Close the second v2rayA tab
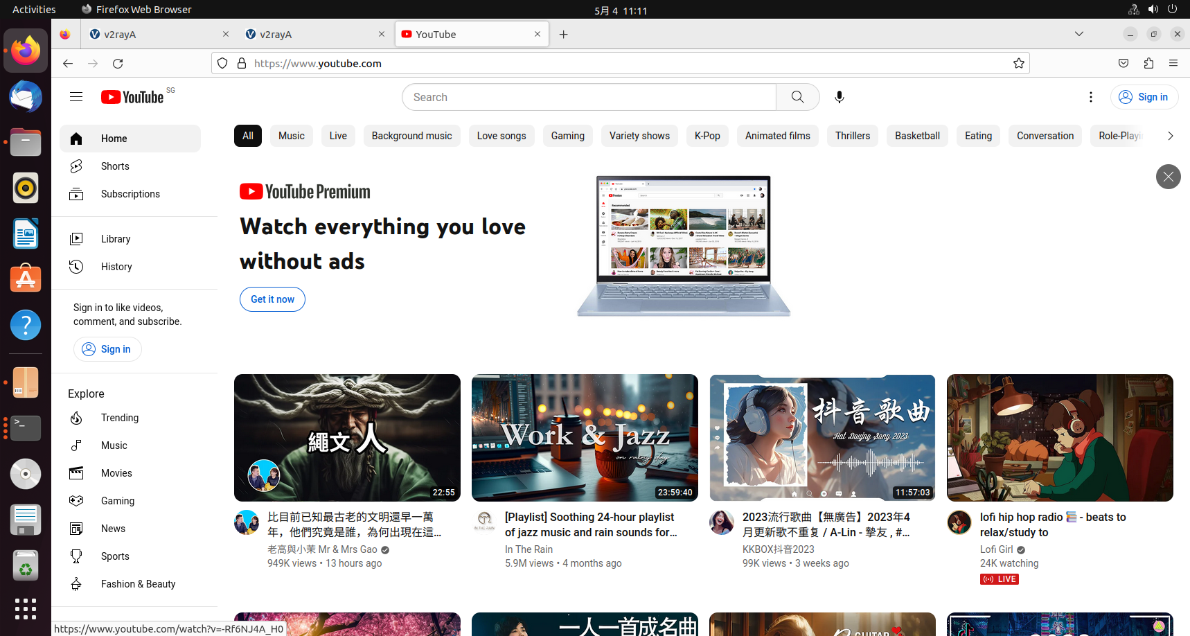 pyautogui.click(x=382, y=34)
